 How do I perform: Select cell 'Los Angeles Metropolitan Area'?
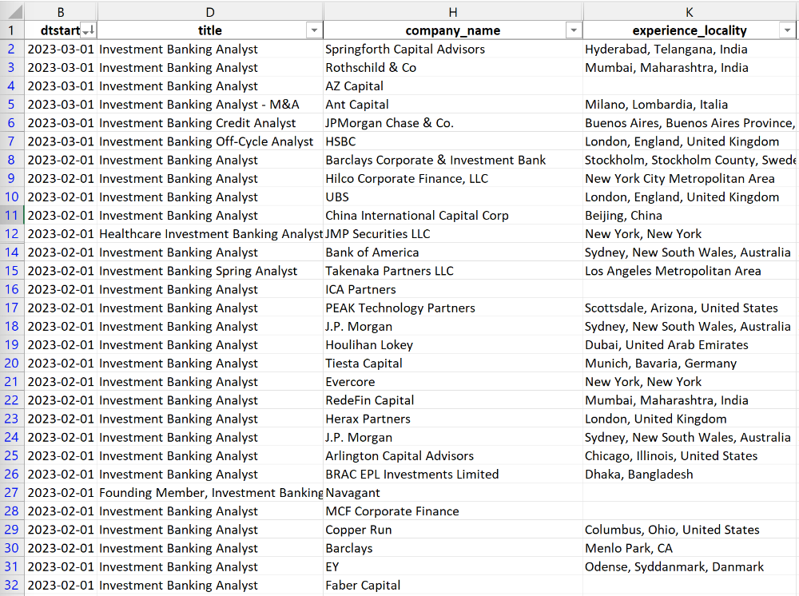pyautogui.click(x=690, y=271)
